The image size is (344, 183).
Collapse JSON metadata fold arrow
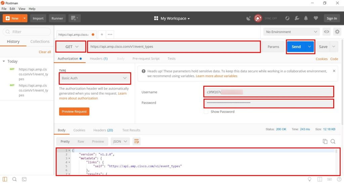point(69,158)
